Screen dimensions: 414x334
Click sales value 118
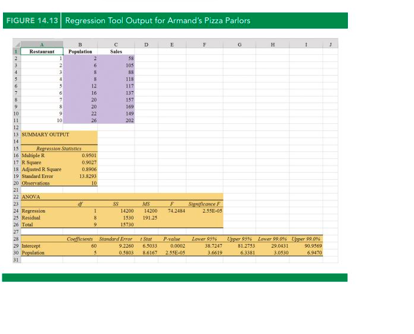[130, 79]
